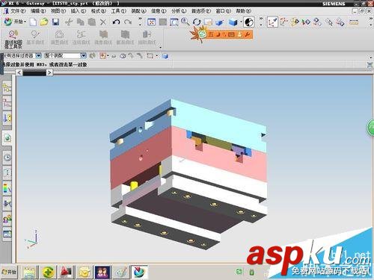
Task: Click the red AutoCAD taskbar icon
Action: pos(66,272)
